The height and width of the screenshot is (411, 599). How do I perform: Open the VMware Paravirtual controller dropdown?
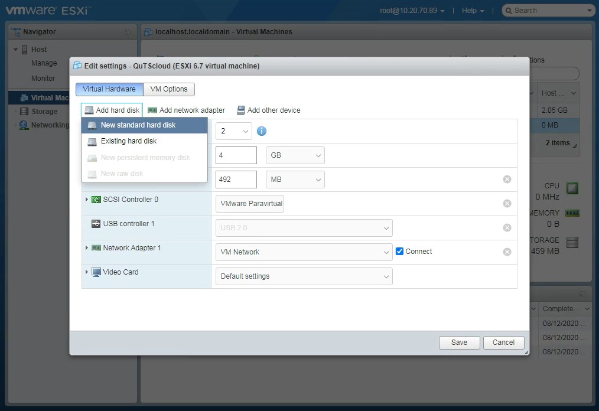coord(250,204)
